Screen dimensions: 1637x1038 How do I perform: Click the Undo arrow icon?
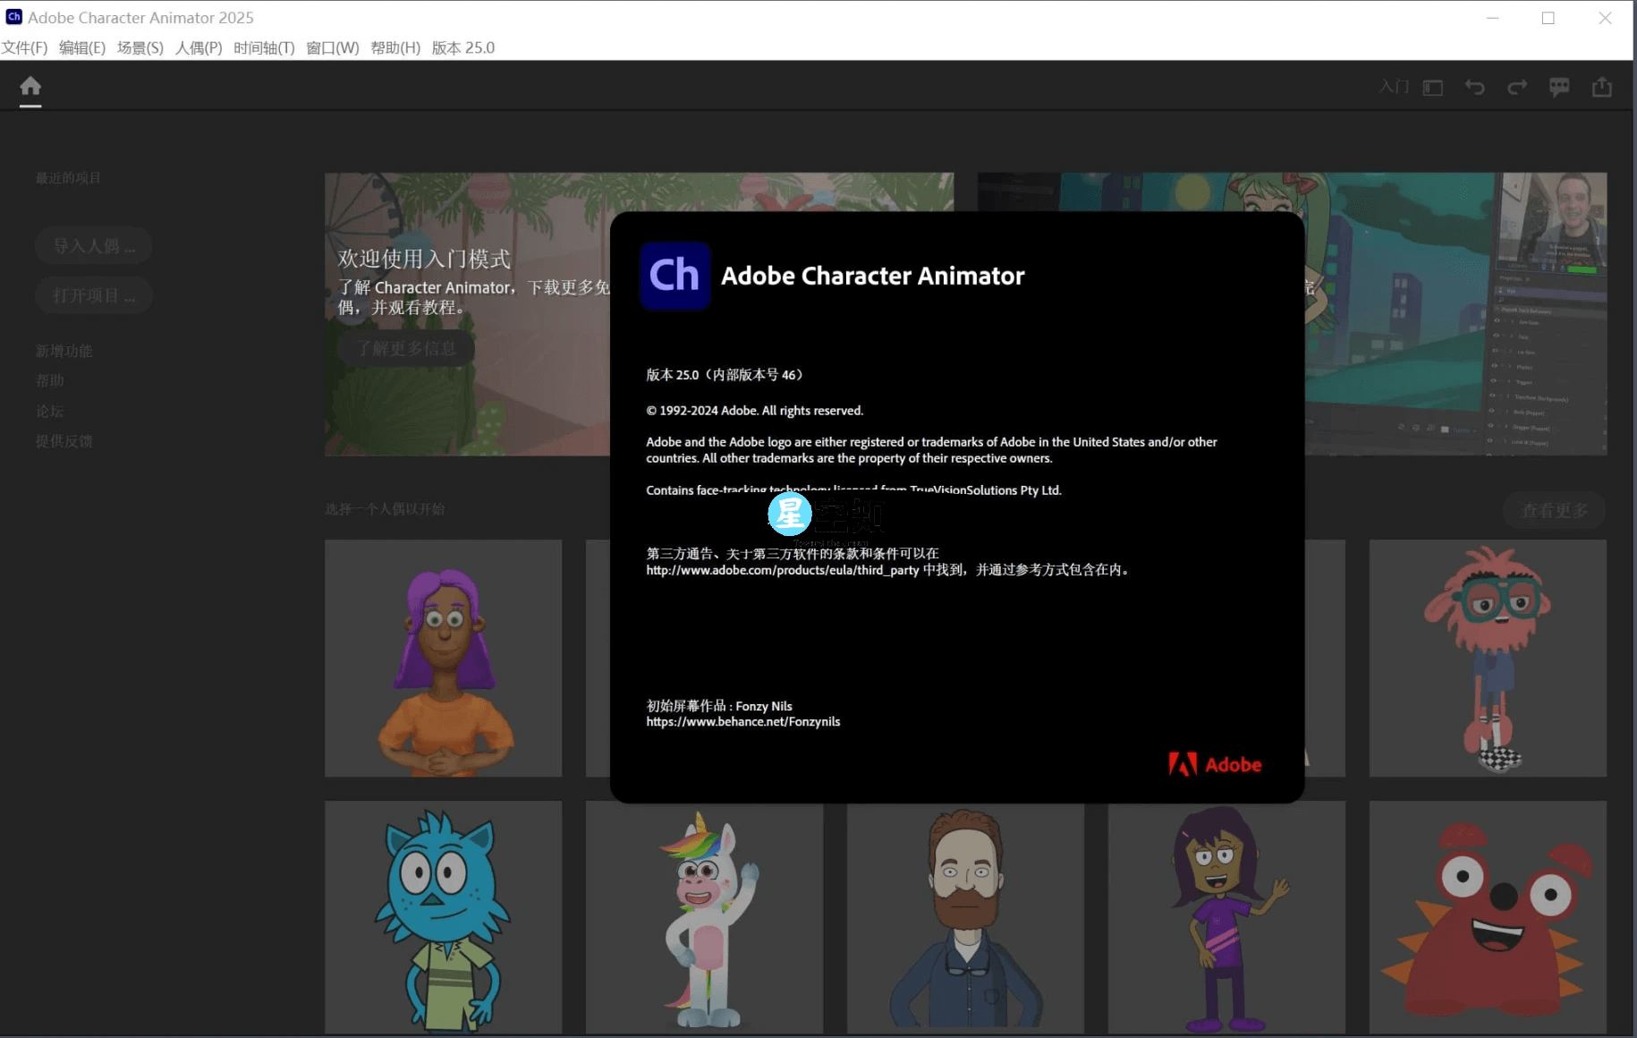(1475, 87)
